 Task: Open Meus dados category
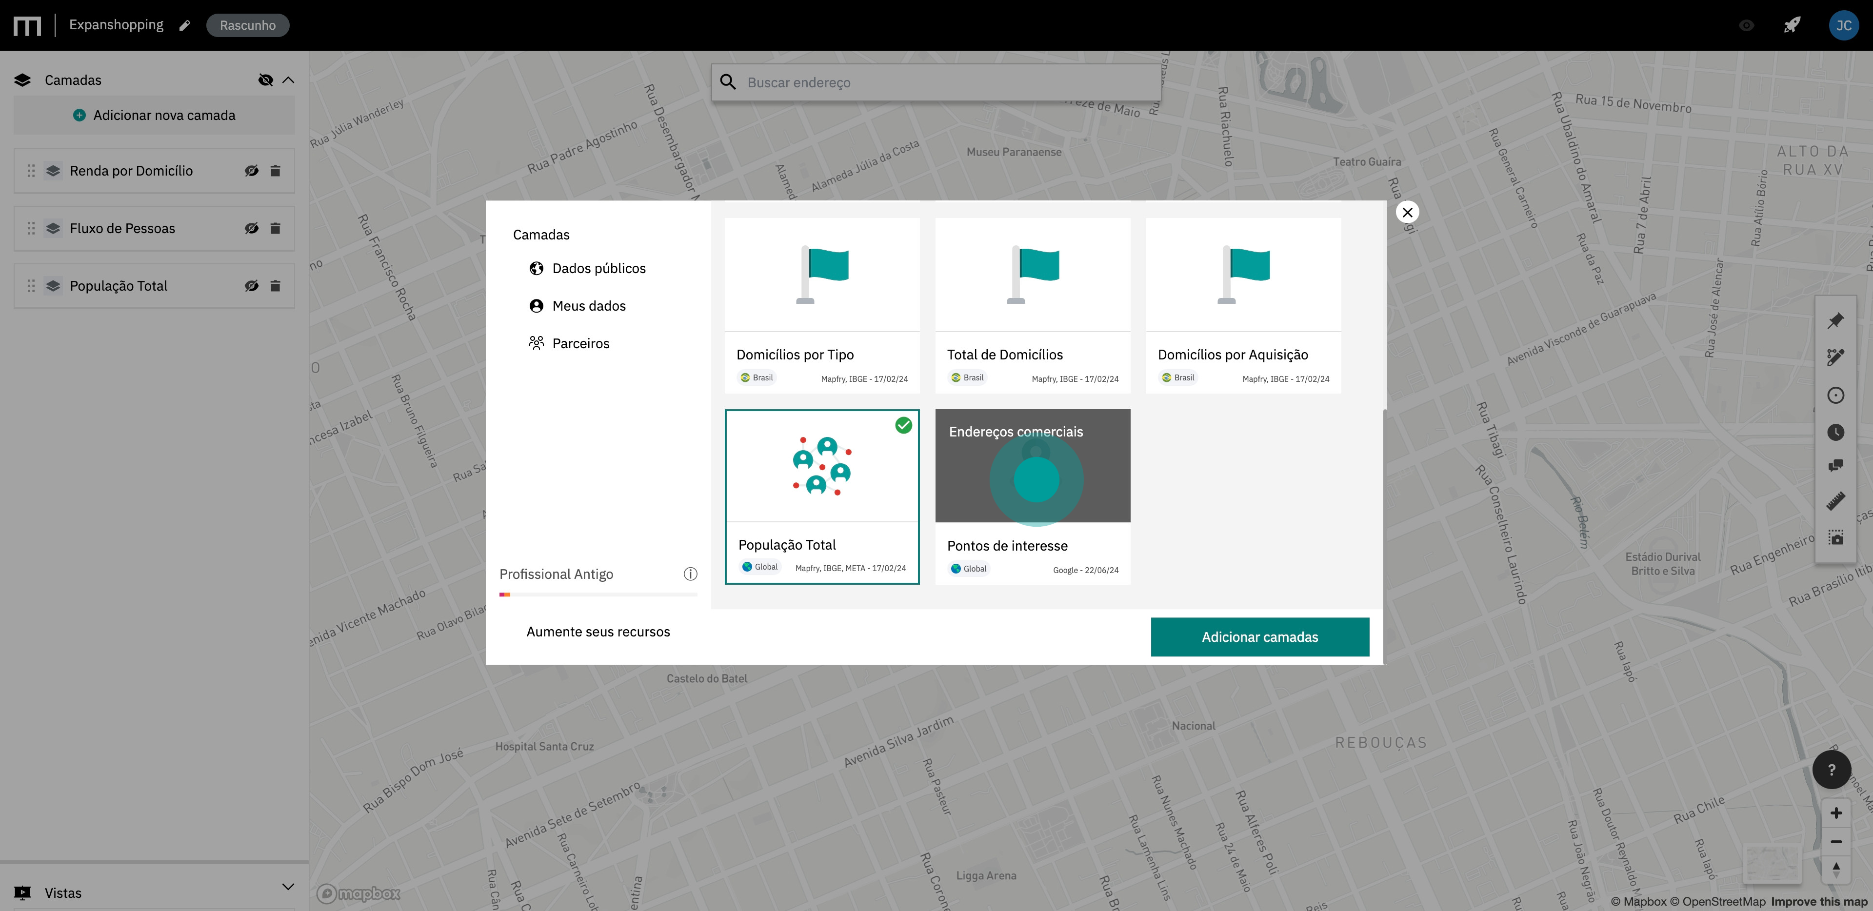578,306
